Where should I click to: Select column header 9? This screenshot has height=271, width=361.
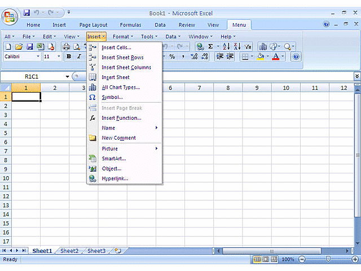[257, 88]
